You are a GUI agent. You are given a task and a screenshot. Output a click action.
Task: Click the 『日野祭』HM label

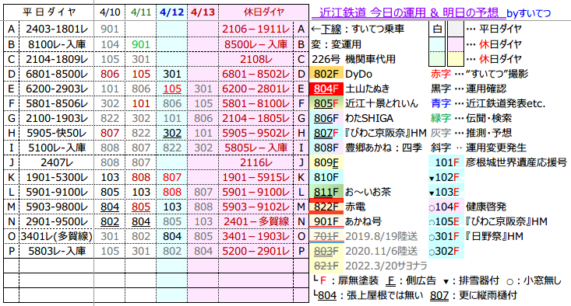[495, 236]
